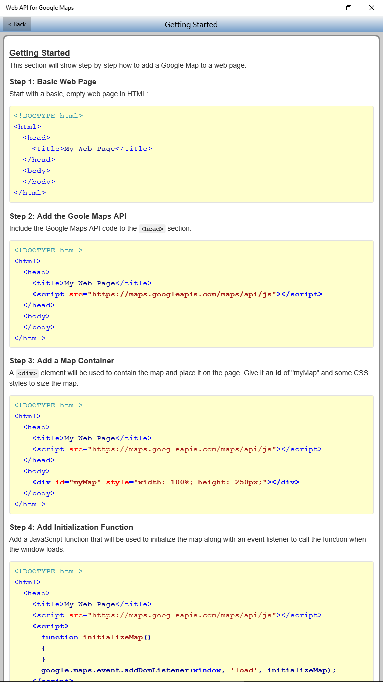383x682 pixels.
Task: Select heading 'Step 2: Add the Goole Maps API'
Action: 68,216
